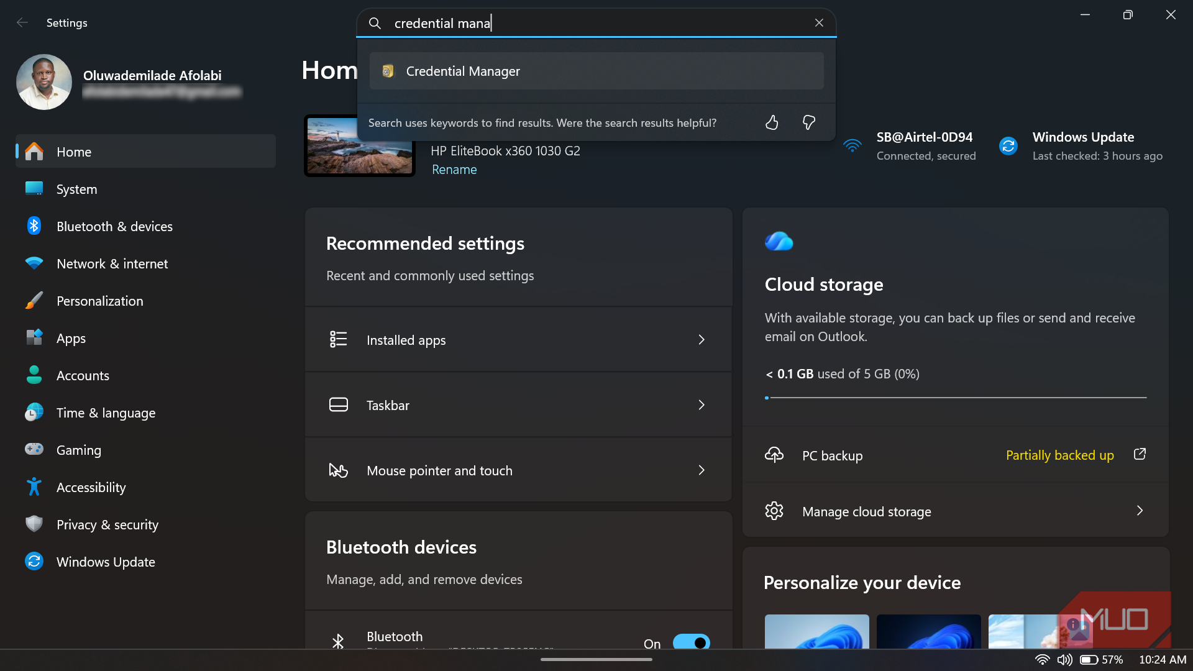Click the PC backup cloud icon
Image resolution: width=1193 pixels, height=671 pixels.
click(x=774, y=455)
